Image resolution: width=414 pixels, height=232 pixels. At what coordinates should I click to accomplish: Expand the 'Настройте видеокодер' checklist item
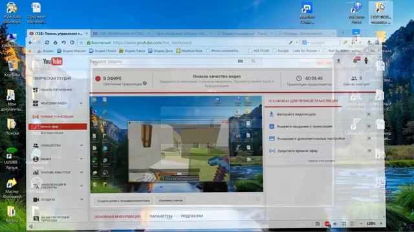coord(369,114)
